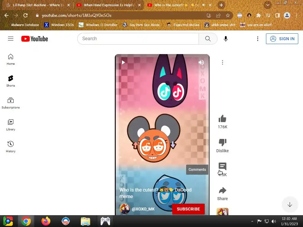The height and width of the screenshot is (227, 303).
Task: Start voice search with the microphone icon
Action: pyautogui.click(x=225, y=39)
